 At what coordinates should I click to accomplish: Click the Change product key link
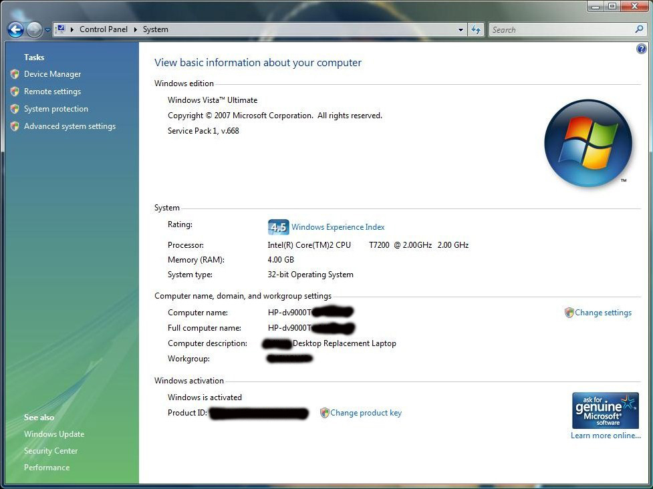pyautogui.click(x=366, y=413)
